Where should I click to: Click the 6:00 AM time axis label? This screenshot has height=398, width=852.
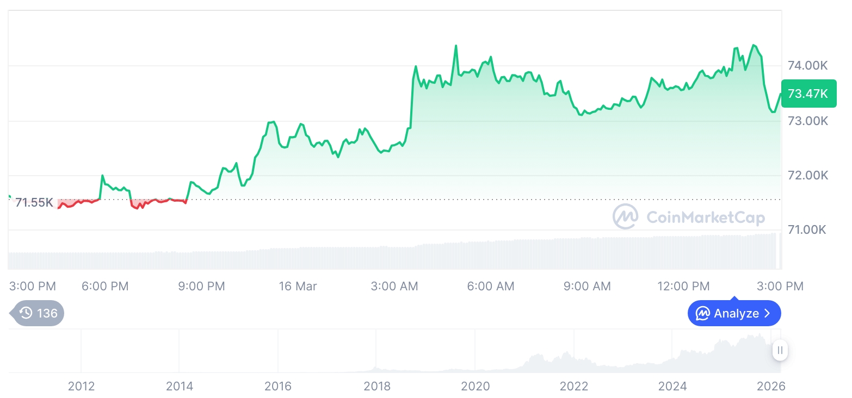coord(491,286)
